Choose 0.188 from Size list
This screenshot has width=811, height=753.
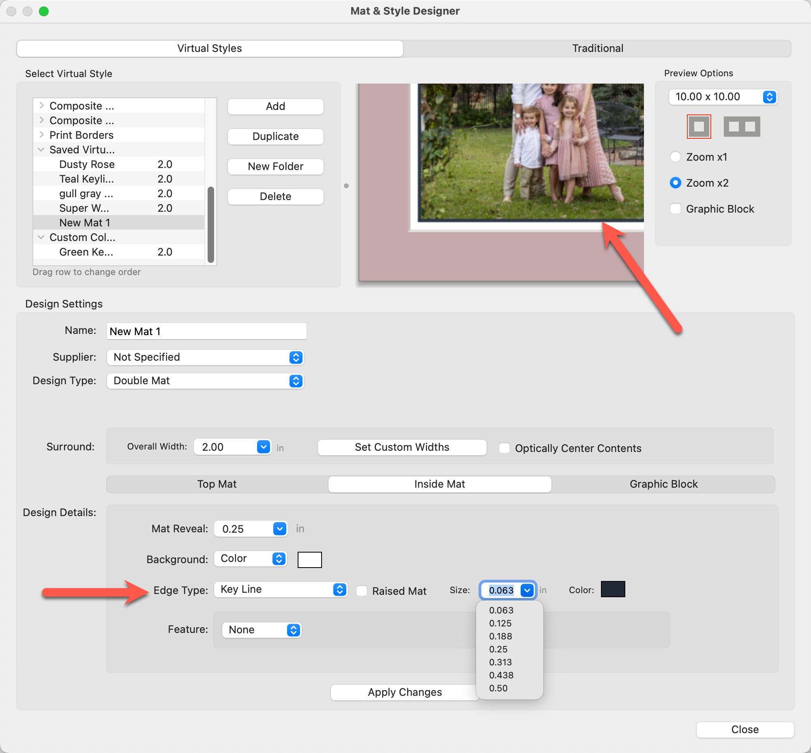click(x=500, y=636)
